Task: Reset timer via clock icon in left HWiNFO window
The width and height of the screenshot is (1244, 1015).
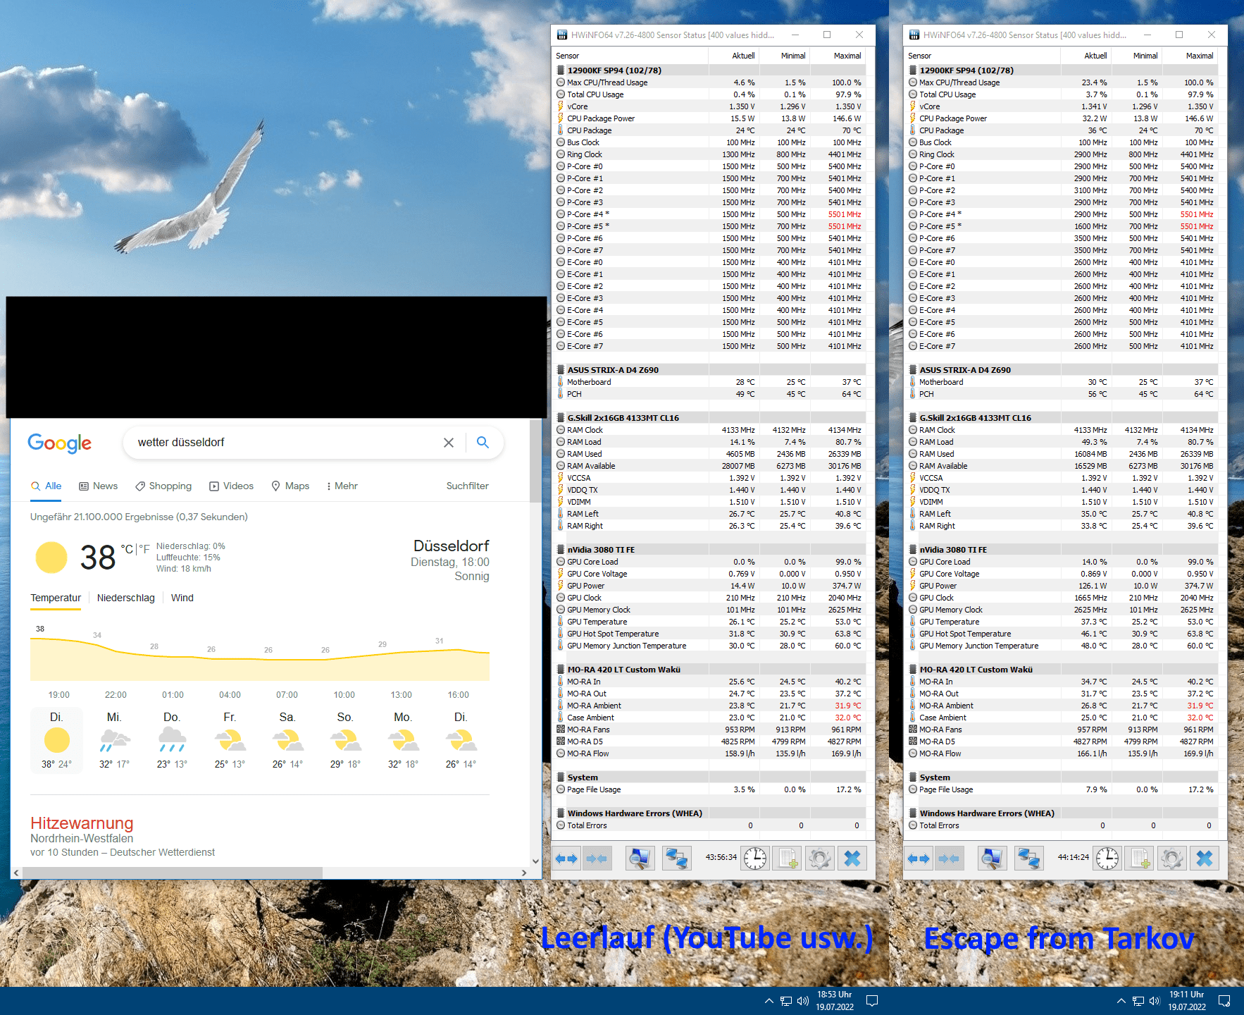Action: pyautogui.click(x=755, y=859)
